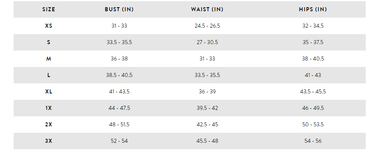Click the WAIST (IN) column header

click(x=207, y=10)
